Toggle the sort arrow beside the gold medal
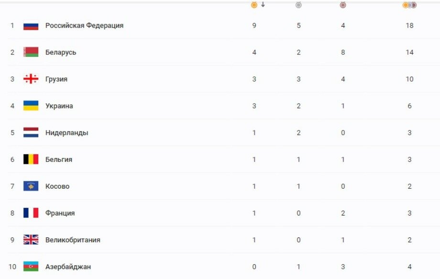 pos(263,5)
